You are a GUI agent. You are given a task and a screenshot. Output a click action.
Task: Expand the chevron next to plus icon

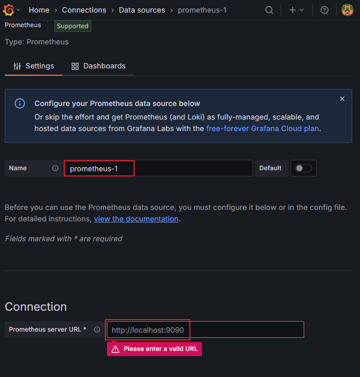pyautogui.click(x=302, y=10)
